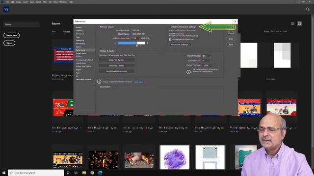
Task: Open Task View from the taskbar
Action: tap(76, 173)
